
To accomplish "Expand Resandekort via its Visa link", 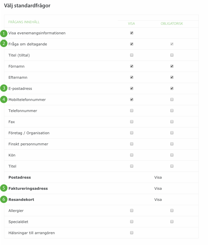I will pyautogui.click(x=158, y=200).
